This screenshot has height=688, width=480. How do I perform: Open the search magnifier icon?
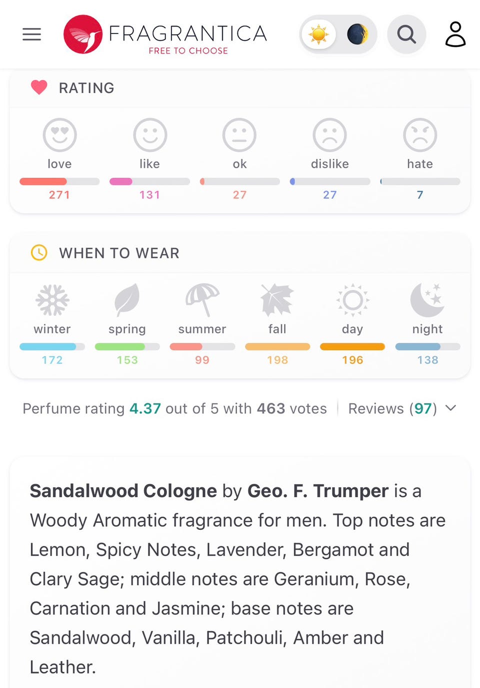tap(406, 34)
